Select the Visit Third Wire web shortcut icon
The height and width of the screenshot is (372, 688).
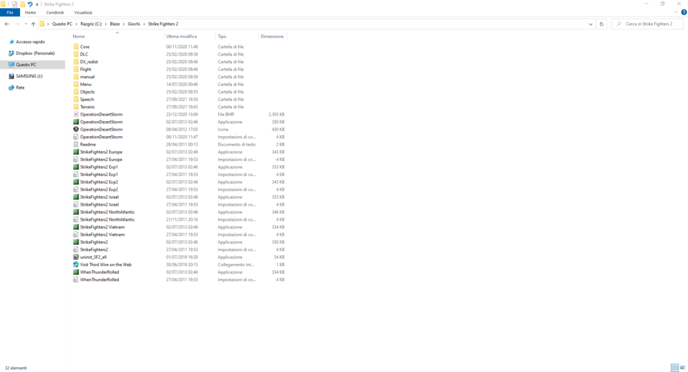pos(76,265)
